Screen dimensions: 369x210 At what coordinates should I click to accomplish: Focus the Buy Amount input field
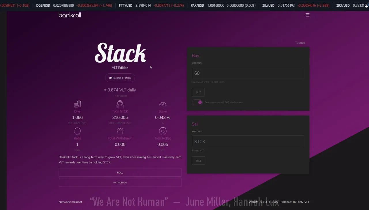tap(248, 73)
